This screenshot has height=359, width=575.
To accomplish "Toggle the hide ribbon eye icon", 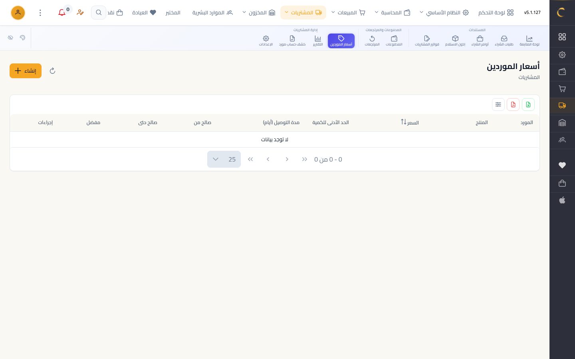I will (10, 37).
